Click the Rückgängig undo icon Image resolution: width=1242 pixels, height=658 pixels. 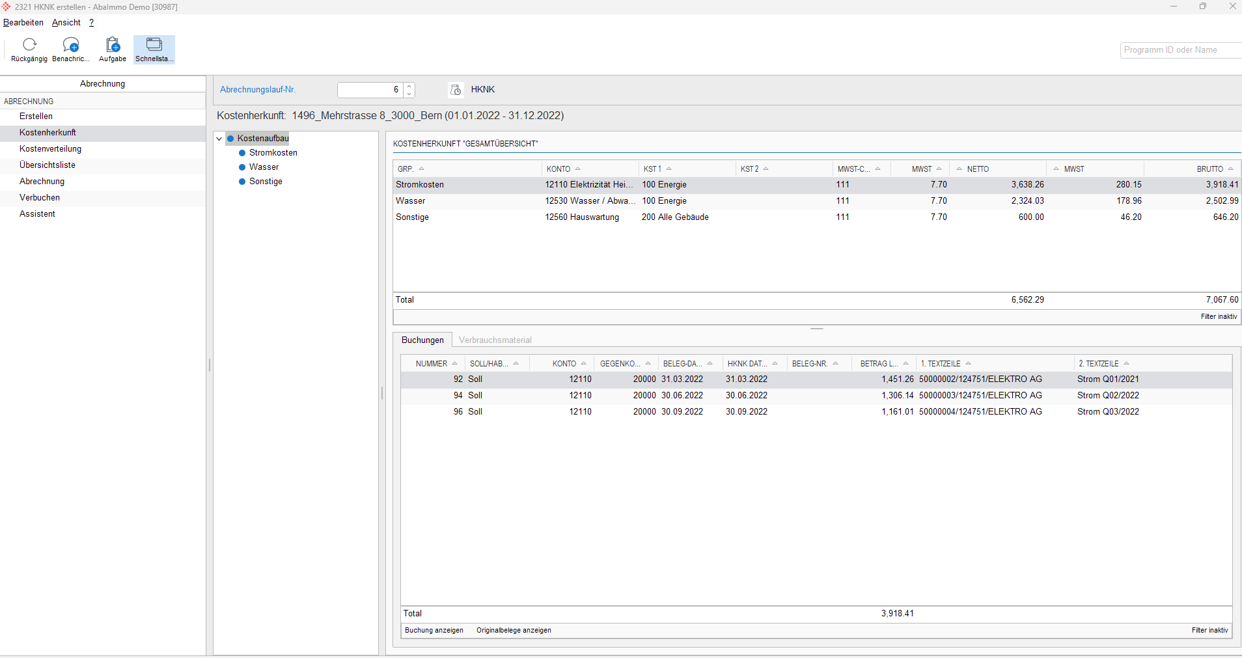coord(29,45)
